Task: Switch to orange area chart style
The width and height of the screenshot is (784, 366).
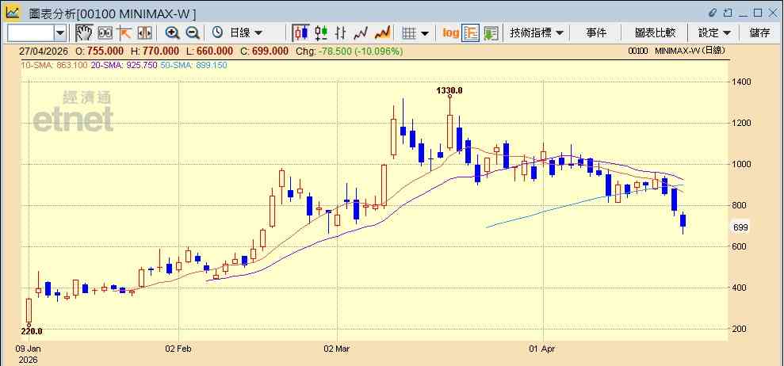Action: pyautogui.click(x=382, y=33)
